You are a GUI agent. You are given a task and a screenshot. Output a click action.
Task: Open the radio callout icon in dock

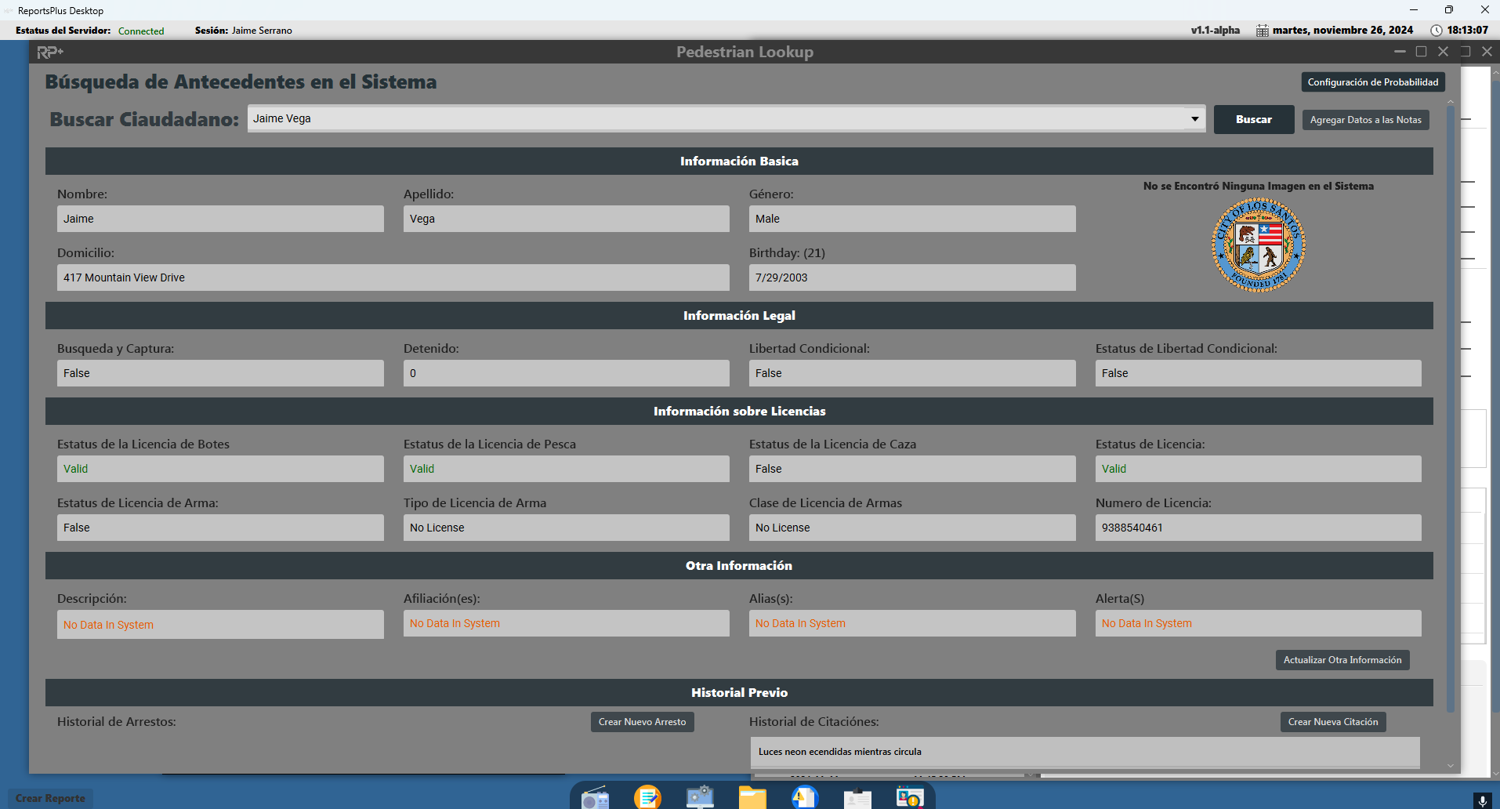(595, 798)
